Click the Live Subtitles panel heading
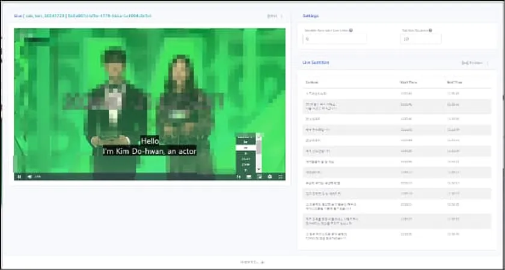505x270 pixels. click(316, 63)
